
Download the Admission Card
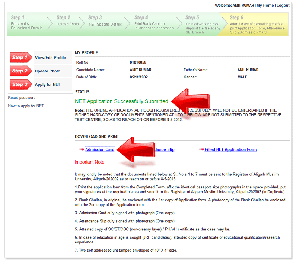(x=100, y=149)
